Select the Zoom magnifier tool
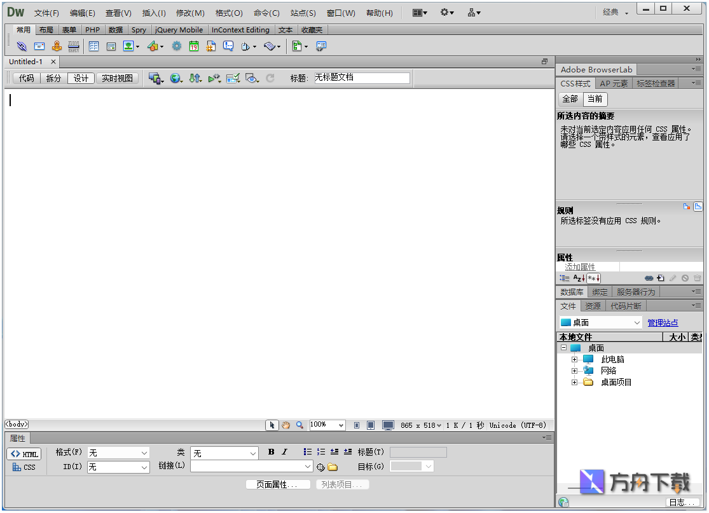This screenshot has height=513, width=709. tap(299, 425)
